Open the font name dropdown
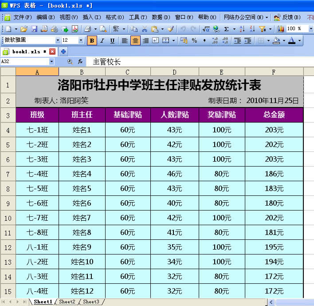Screen dimensions: 314x306 tap(55, 40)
